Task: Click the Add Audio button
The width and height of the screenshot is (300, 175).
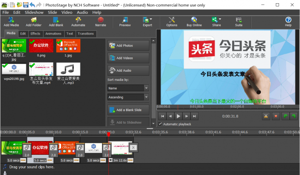Action: click(128, 70)
